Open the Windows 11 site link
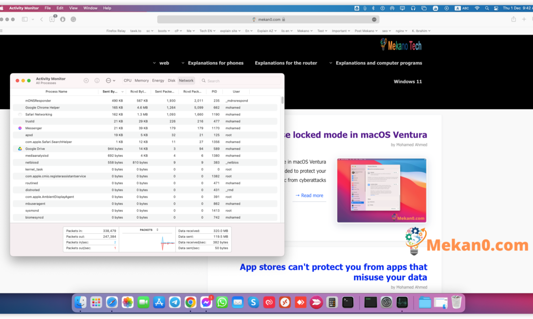The width and height of the screenshot is (533, 319). 408,82
